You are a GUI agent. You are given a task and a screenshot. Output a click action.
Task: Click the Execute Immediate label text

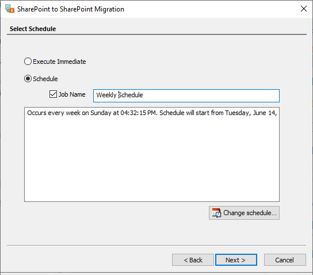[x=59, y=62]
